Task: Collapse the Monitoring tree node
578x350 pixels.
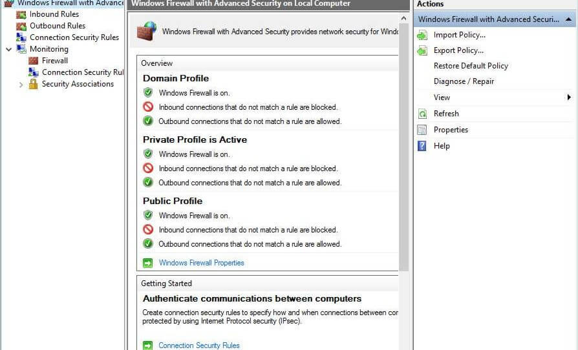Action: click(9, 49)
